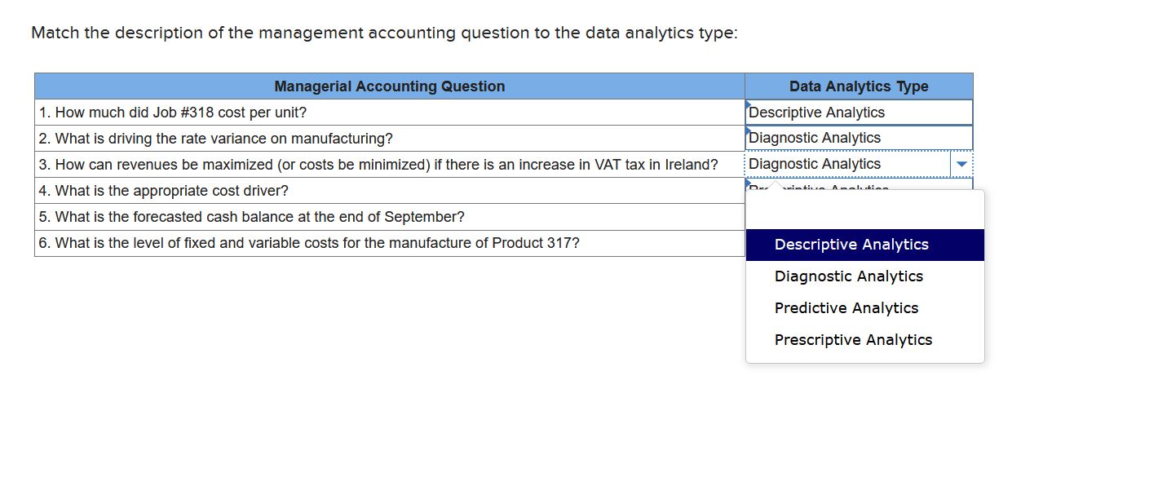Viewport: 1158px width, 486px height.
Task: Click the Managerial Accounting Question header
Action: point(390,86)
